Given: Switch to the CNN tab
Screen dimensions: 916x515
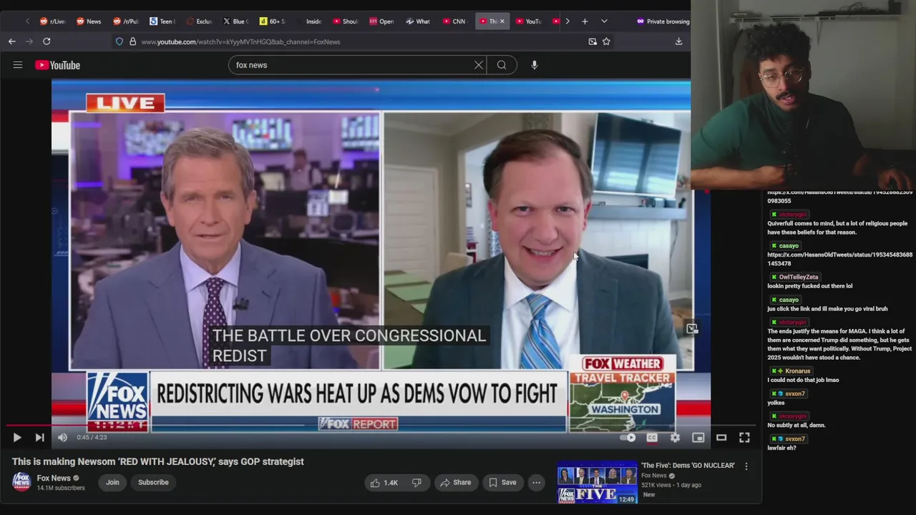Looking at the screenshot, I should (454, 21).
